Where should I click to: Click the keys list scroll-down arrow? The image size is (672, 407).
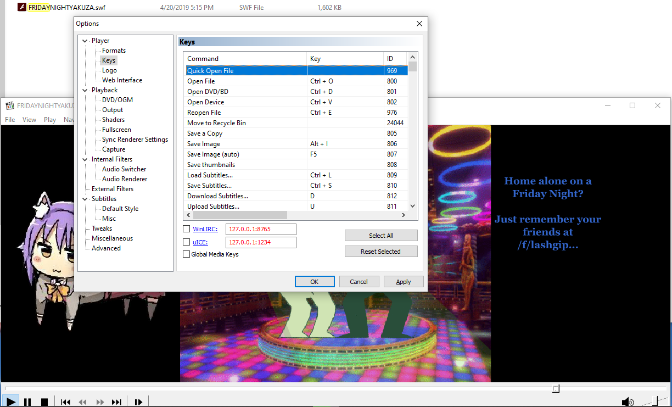pyautogui.click(x=412, y=207)
